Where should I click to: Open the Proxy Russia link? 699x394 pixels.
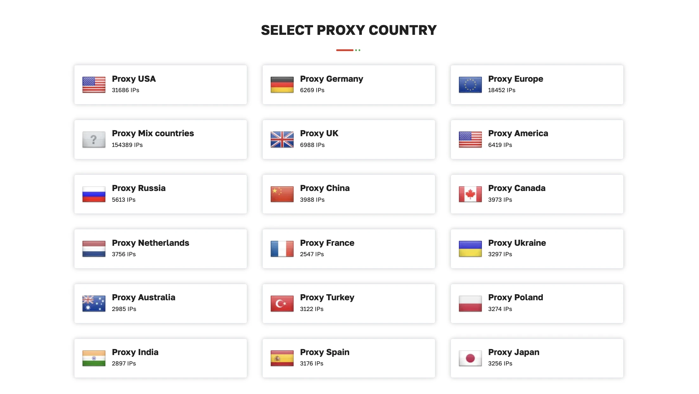[x=160, y=194]
